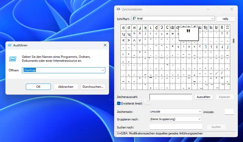Click the U+02BA status bar description text
The image size is (243, 142).
[160, 133]
